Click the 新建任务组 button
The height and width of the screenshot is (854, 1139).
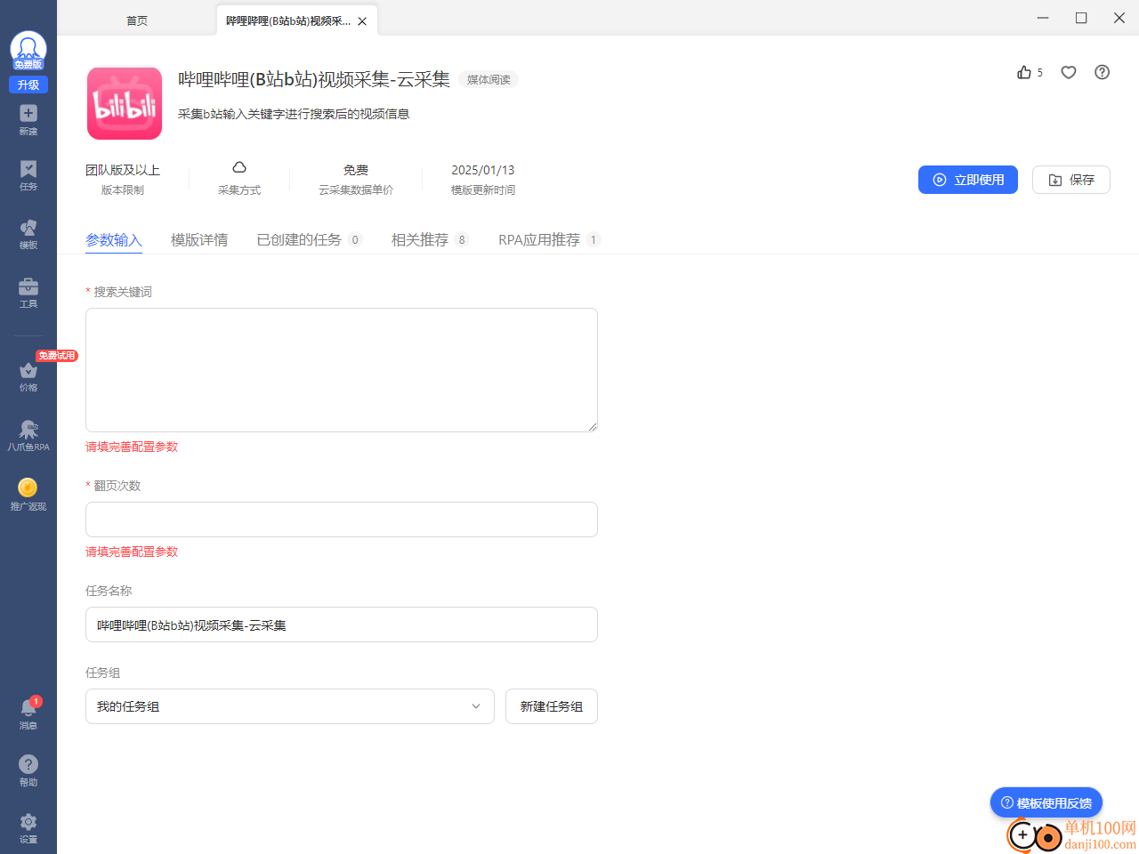point(552,706)
